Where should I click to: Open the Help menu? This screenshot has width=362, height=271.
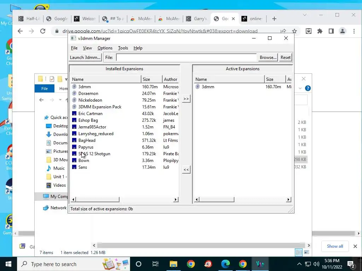(x=138, y=48)
